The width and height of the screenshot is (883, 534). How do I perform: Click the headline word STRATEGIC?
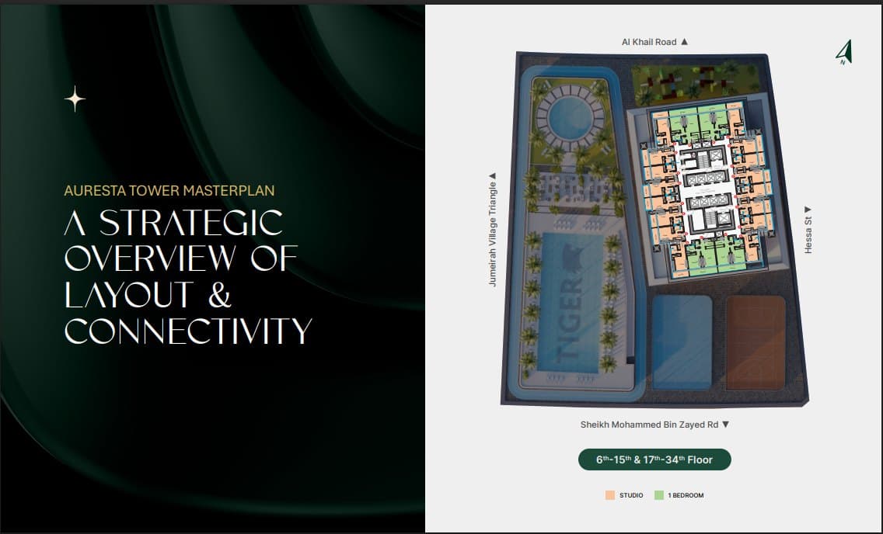coord(191,223)
